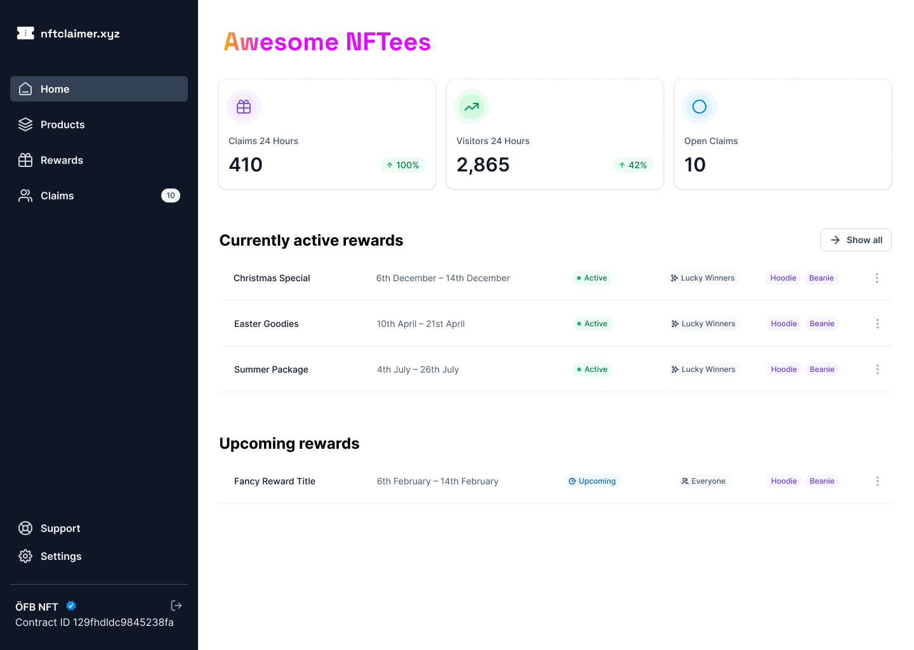914x650 pixels.
Task: Click the Hoodie tag in Summer Package row
Action: tap(784, 369)
